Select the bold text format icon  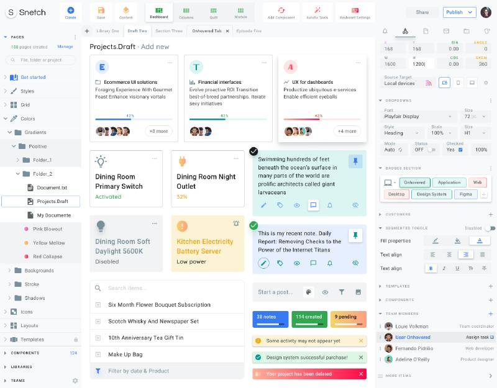(432, 268)
